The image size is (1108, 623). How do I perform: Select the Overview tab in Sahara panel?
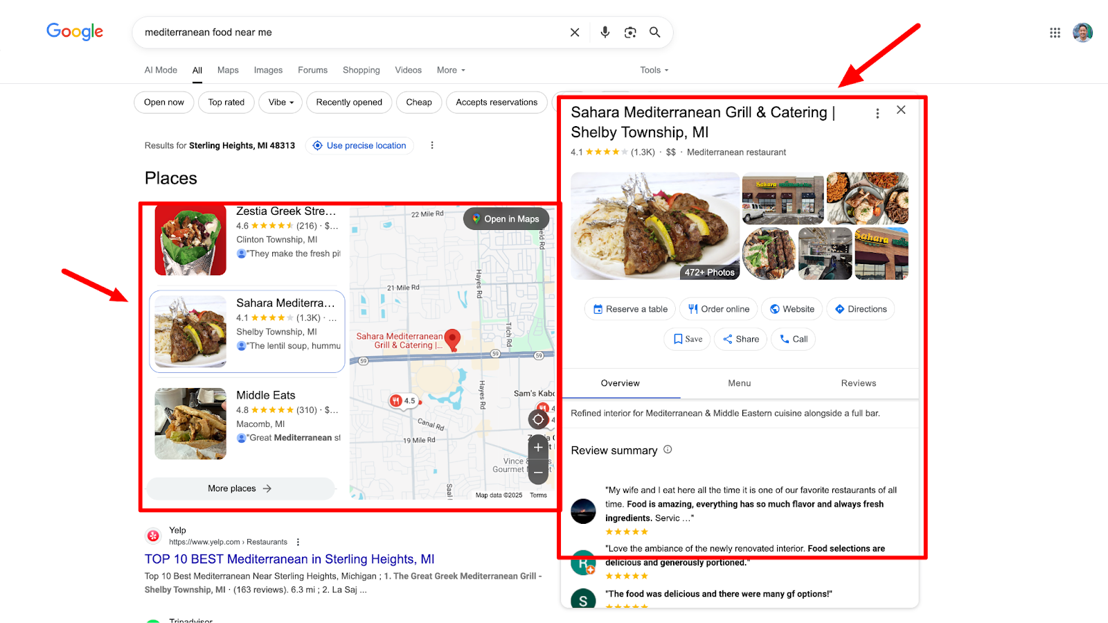pos(620,383)
